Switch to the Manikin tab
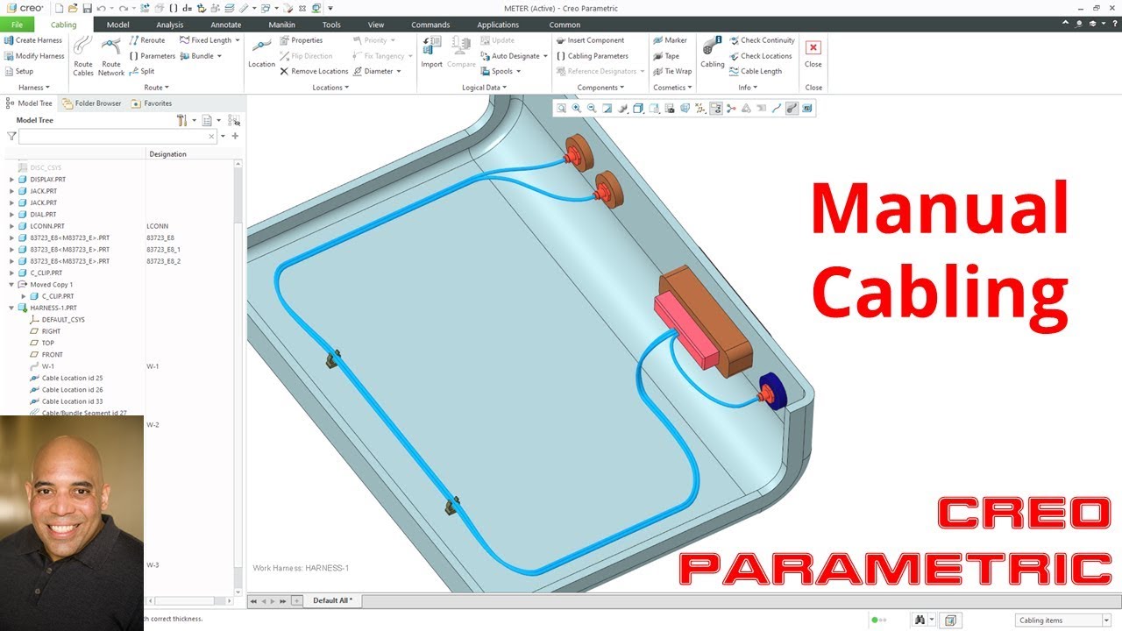This screenshot has height=631, width=1122. point(281,25)
